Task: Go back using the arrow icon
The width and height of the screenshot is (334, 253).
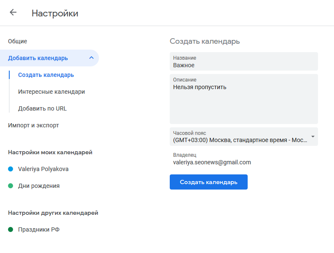Action: click(x=13, y=12)
